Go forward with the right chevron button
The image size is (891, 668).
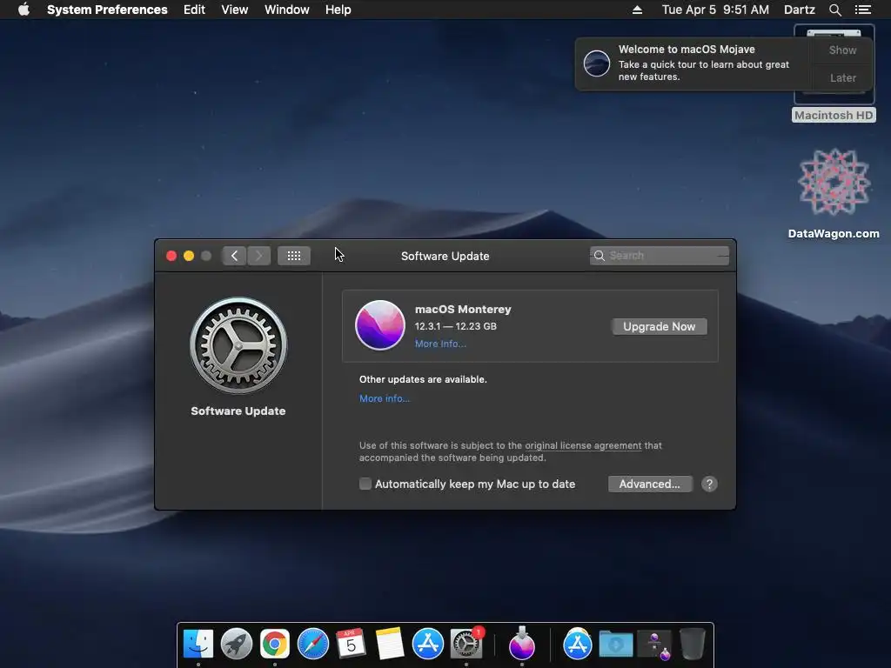point(259,256)
